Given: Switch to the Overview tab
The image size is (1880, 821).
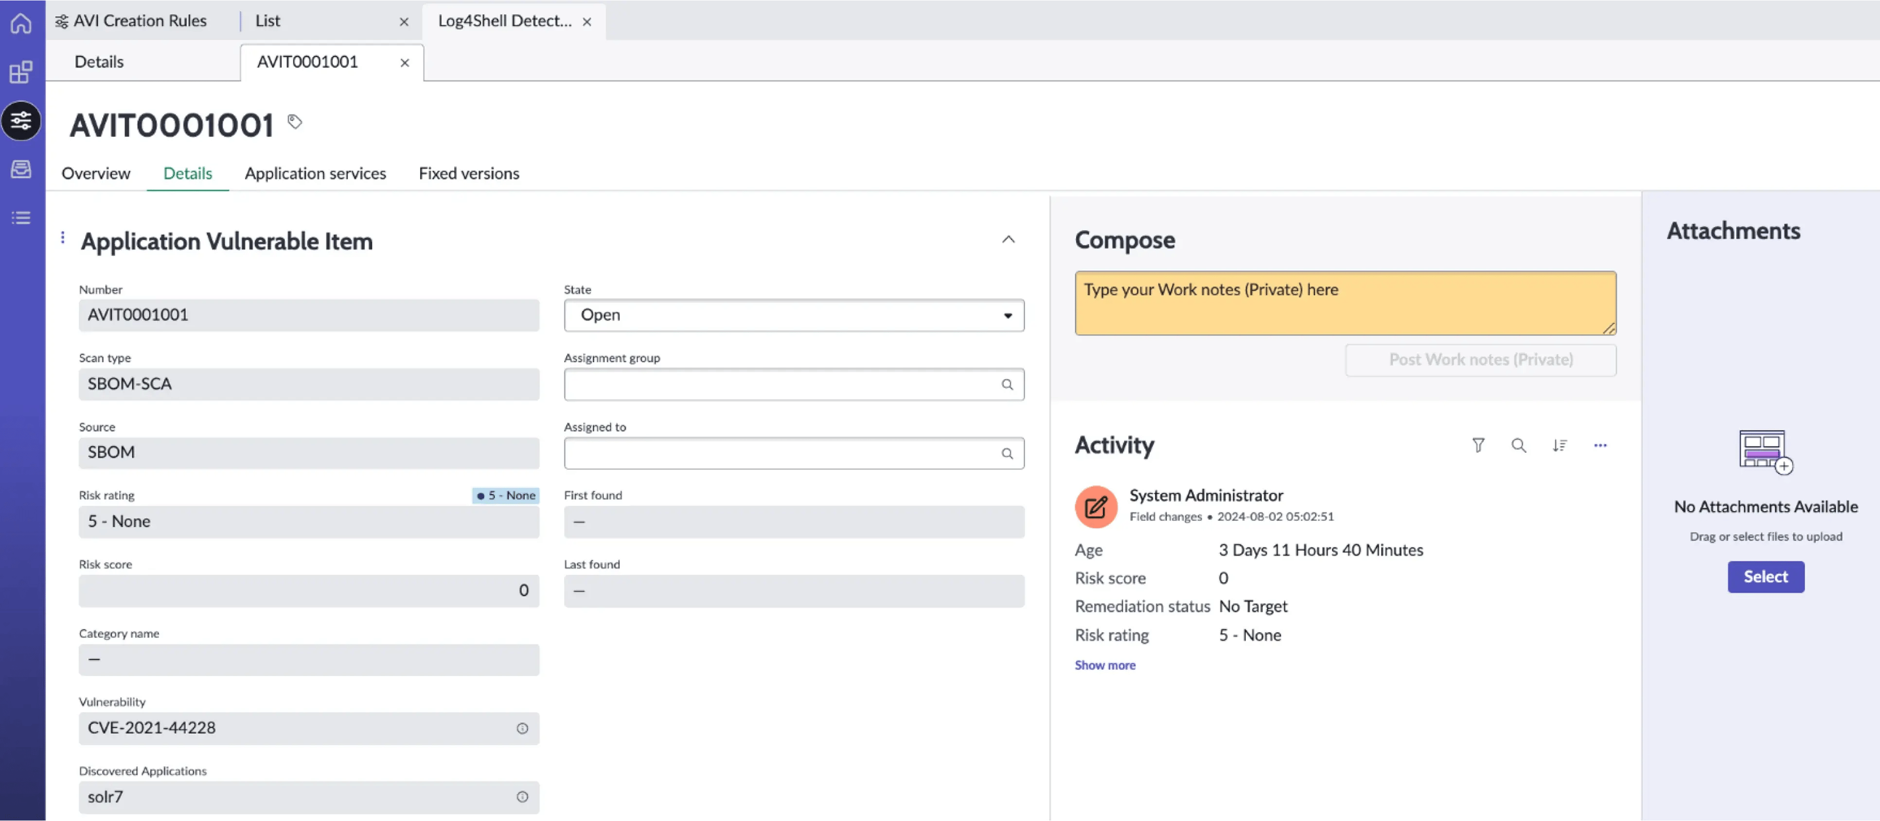Looking at the screenshot, I should click(x=96, y=174).
